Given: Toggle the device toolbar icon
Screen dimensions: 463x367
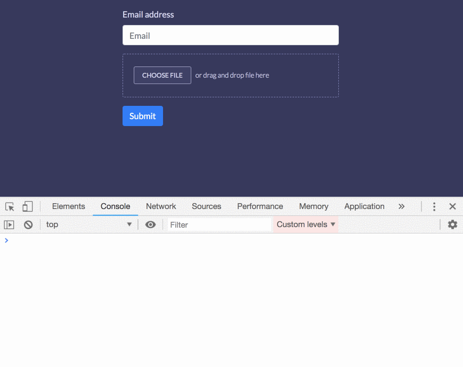Looking at the screenshot, I should click(x=28, y=207).
